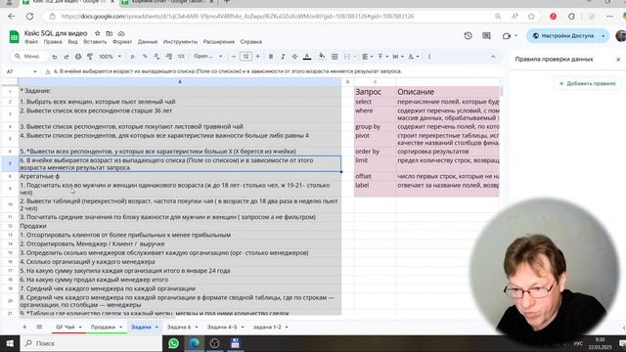
Task: Close the Правила проверки данных panel
Action: tap(618, 60)
